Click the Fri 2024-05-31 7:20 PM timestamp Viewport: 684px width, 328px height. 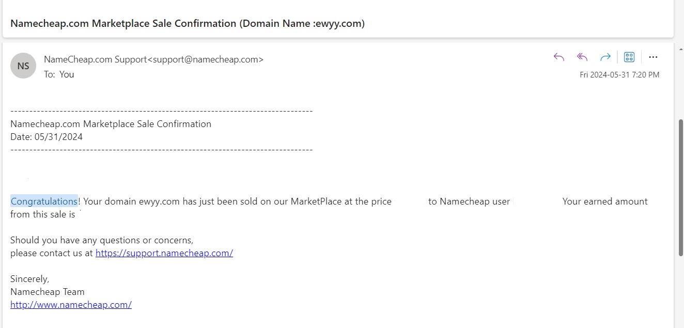pos(619,75)
